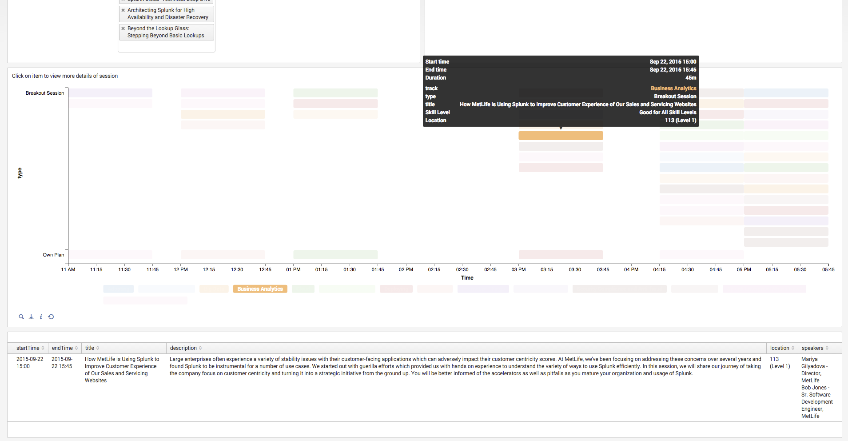The height and width of the screenshot is (441, 848).
Task: Open the inspect info icon under the timeline
Action: 41,317
